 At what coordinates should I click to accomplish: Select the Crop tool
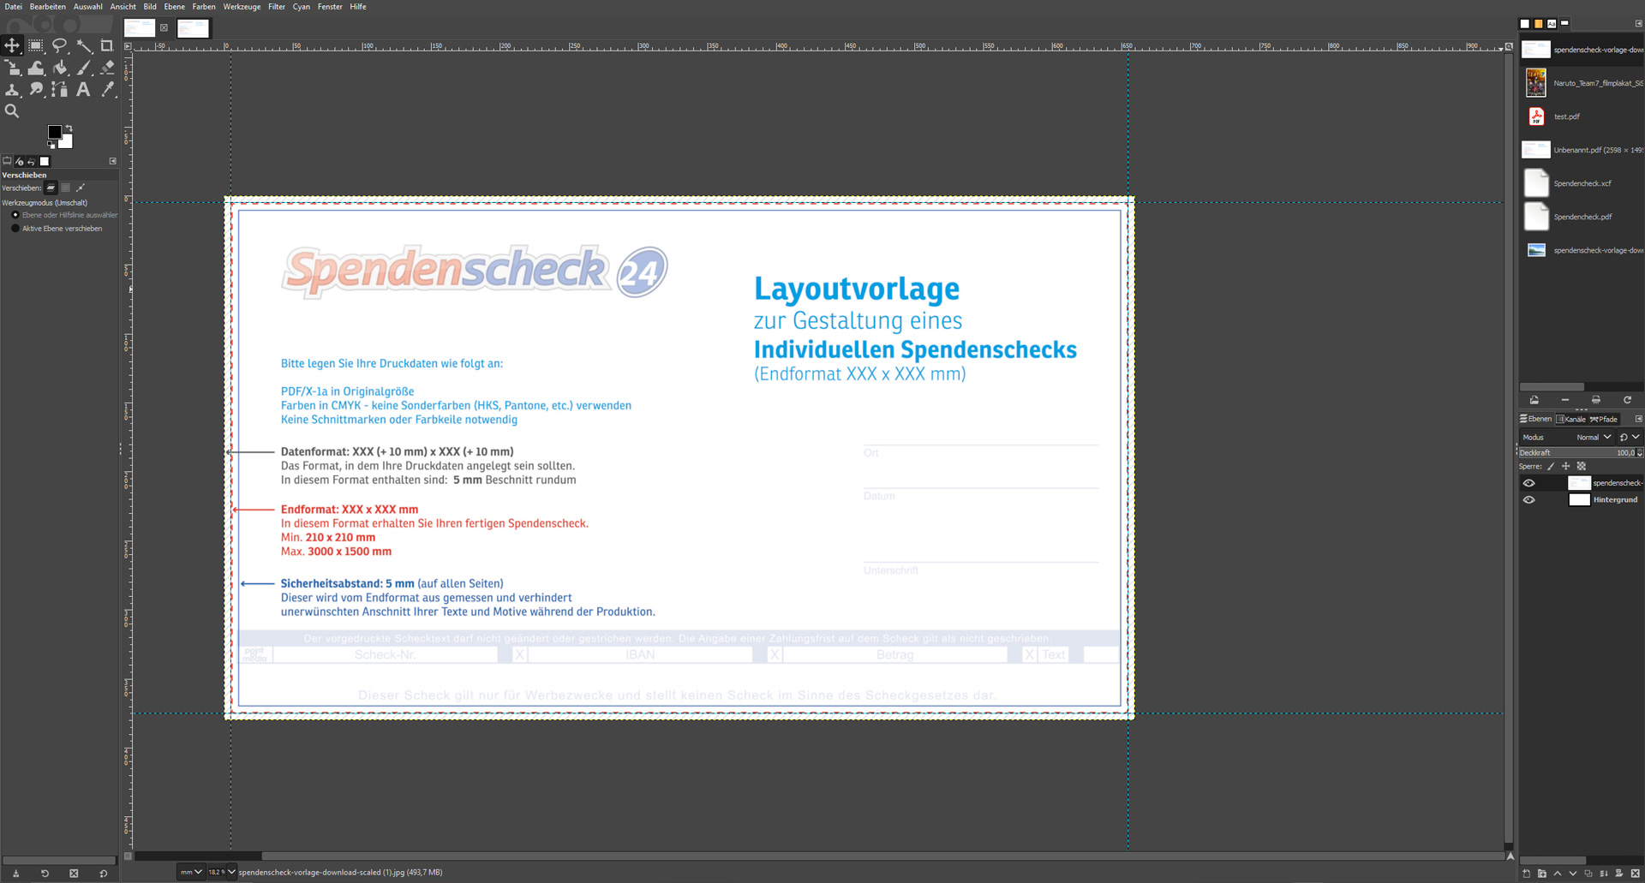pyautogui.click(x=107, y=45)
